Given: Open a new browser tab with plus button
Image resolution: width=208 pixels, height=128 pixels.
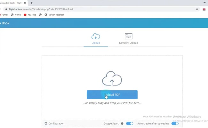Looking at the screenshot, I should [x=31, y=3].
